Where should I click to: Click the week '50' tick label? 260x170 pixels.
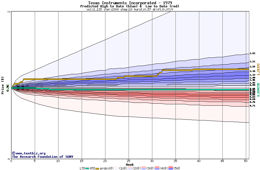point(246,161)
